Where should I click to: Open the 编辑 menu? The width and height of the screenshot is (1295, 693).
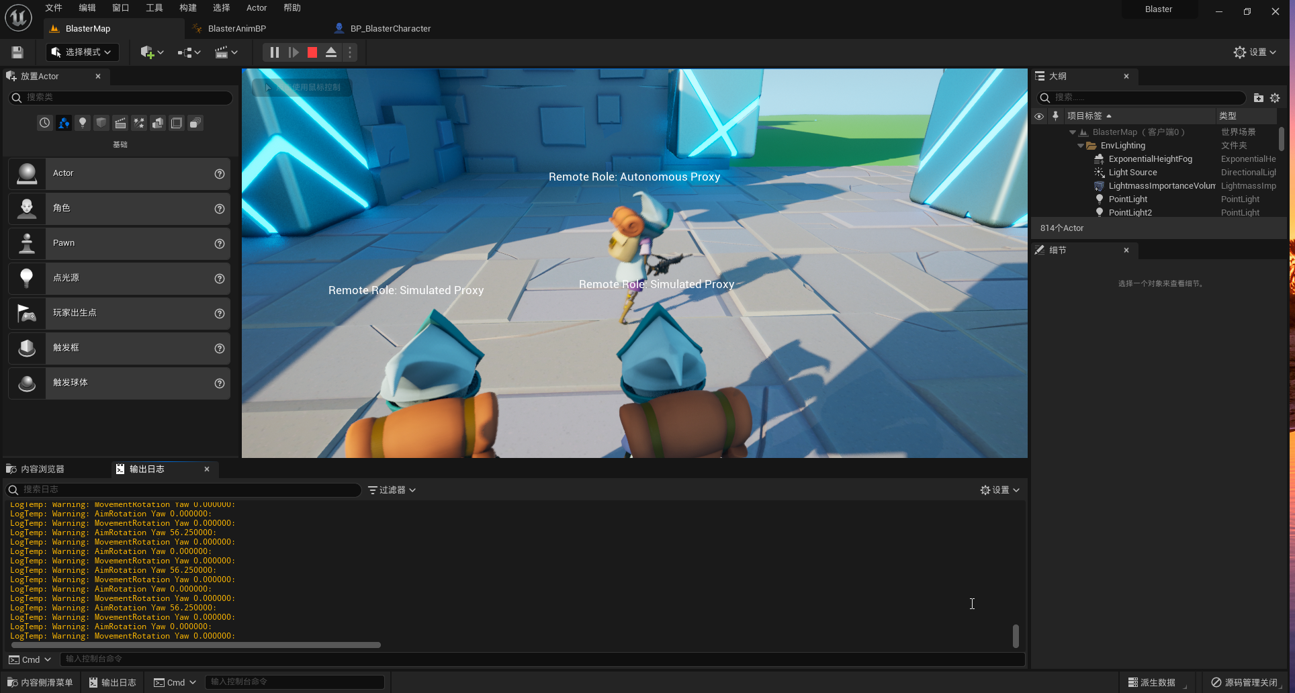tap(87, 8)
